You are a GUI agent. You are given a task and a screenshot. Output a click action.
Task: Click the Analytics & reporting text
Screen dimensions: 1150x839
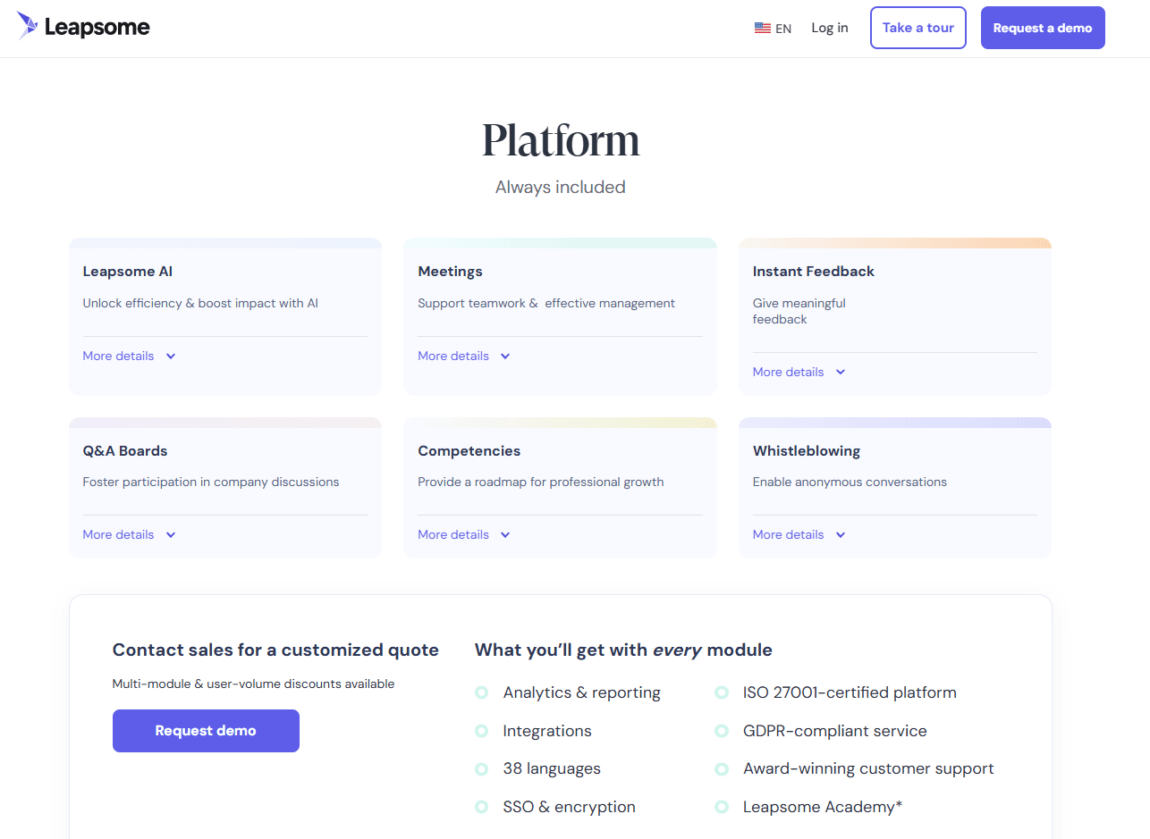click(x=582, y=692)
